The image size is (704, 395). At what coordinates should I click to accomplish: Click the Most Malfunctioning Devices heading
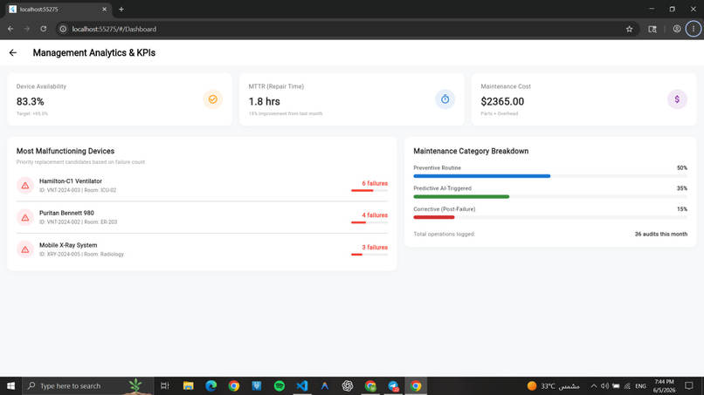(66, 151)
